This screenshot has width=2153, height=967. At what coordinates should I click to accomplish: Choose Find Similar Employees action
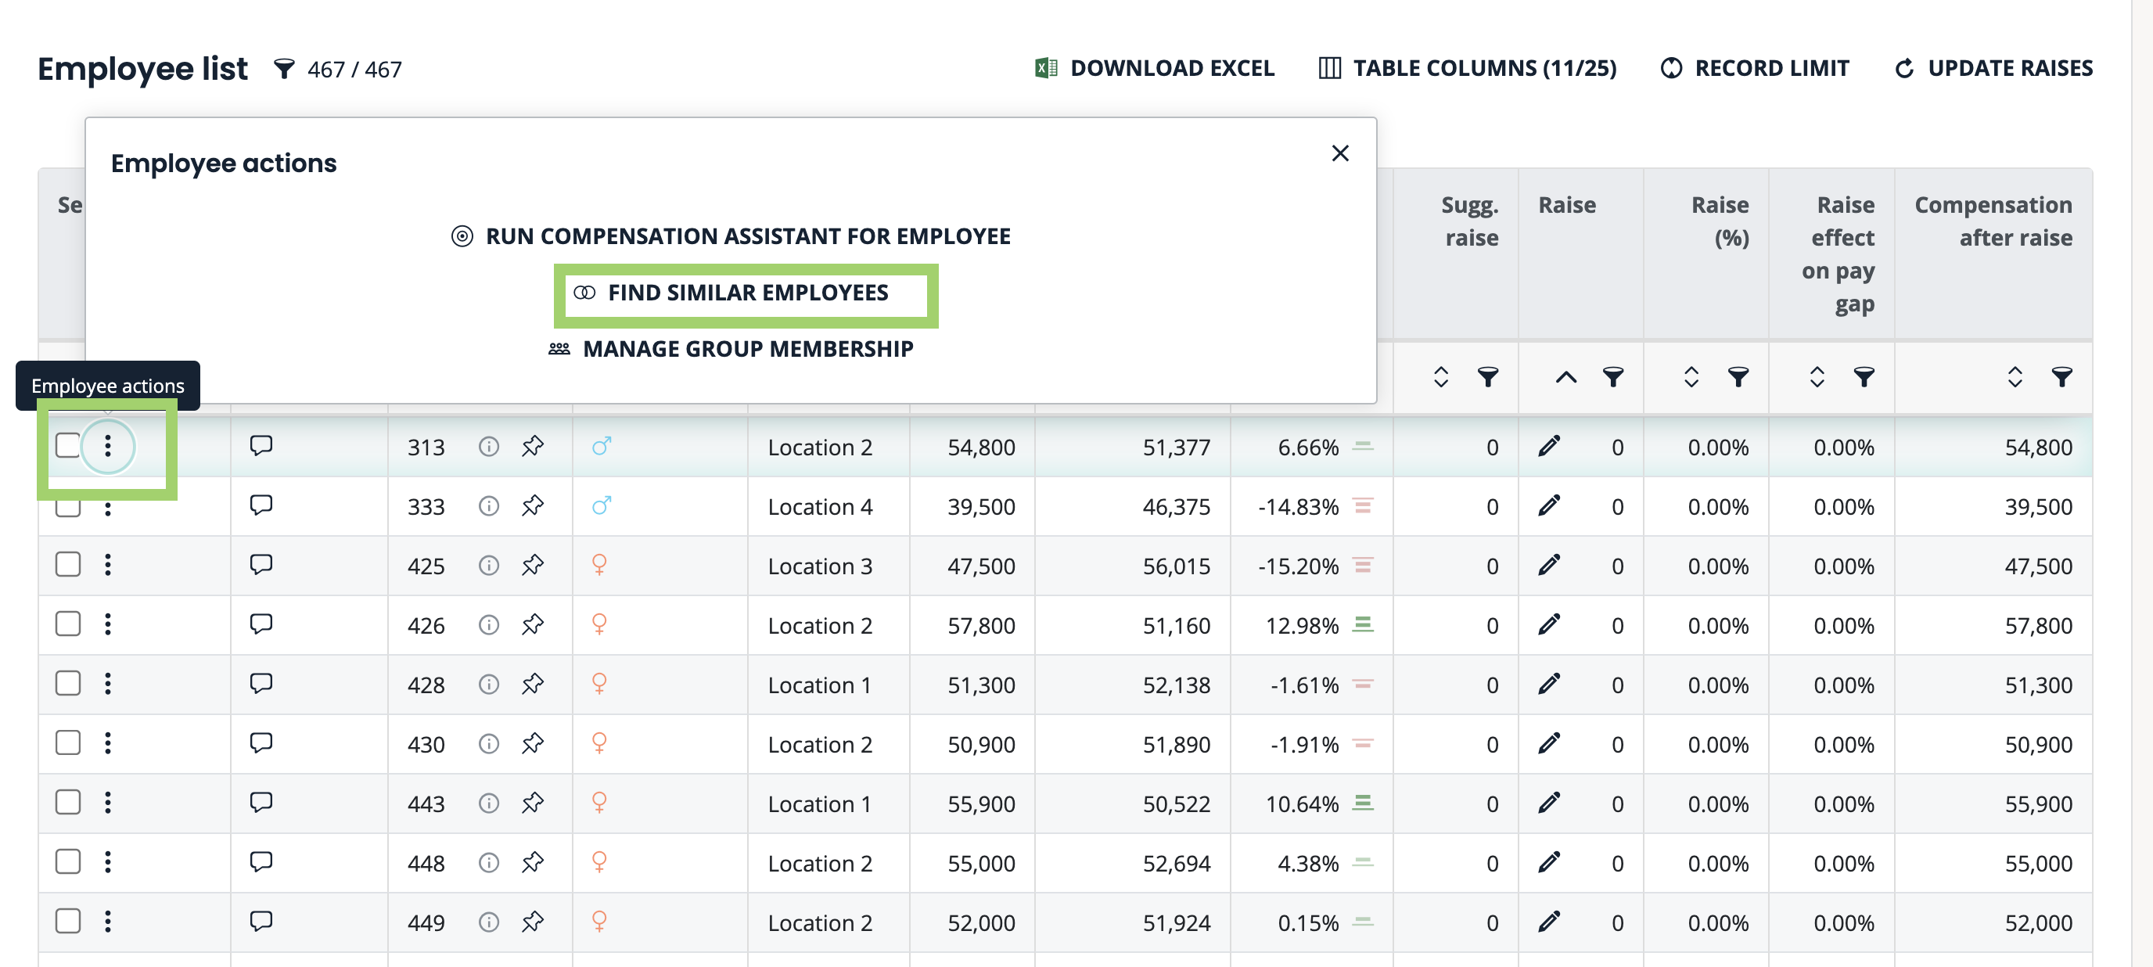pos(746,293)
